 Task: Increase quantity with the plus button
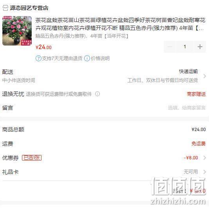point(200,47)
